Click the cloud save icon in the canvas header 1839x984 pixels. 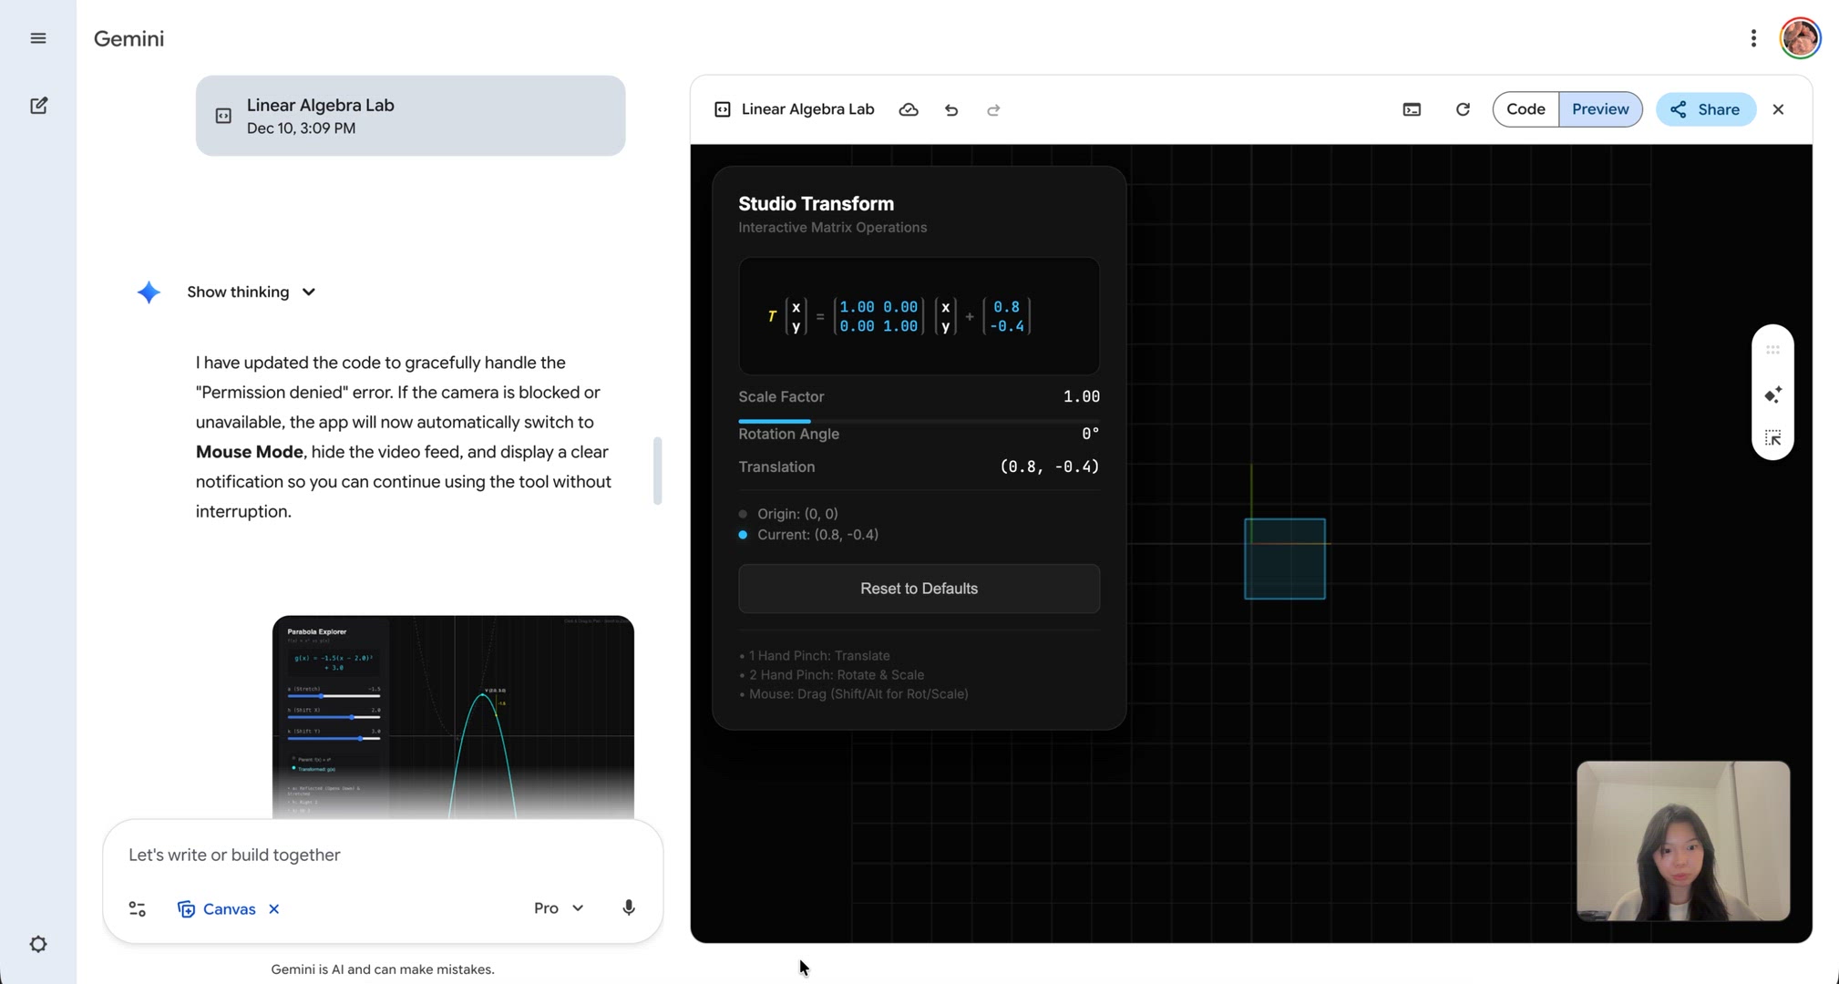(x=909, y=109)
